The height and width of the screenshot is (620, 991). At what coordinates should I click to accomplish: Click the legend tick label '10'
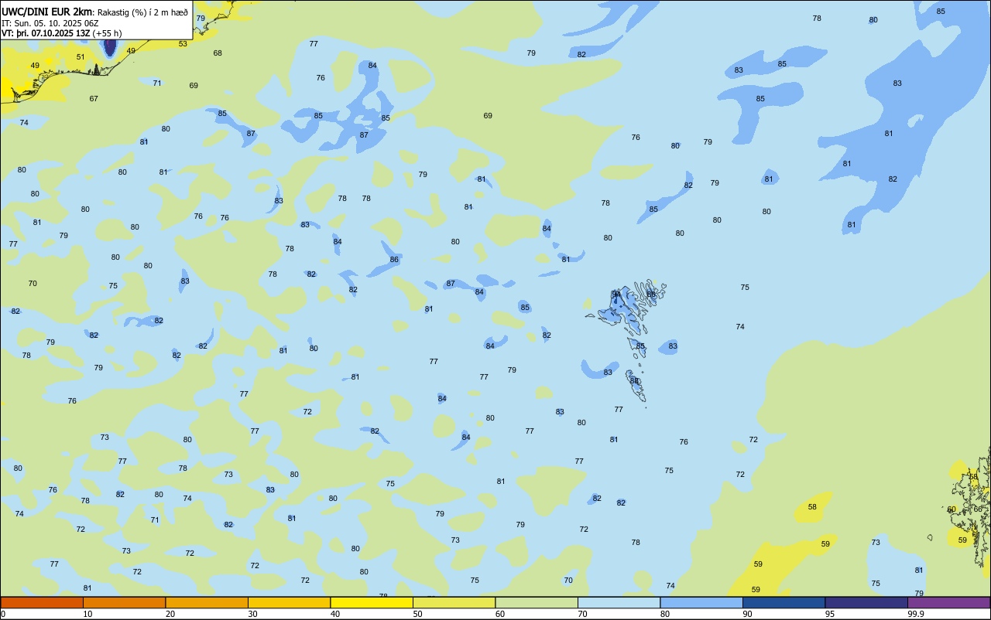(88, 614)
